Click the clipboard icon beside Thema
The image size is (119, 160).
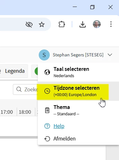point(47,110)
